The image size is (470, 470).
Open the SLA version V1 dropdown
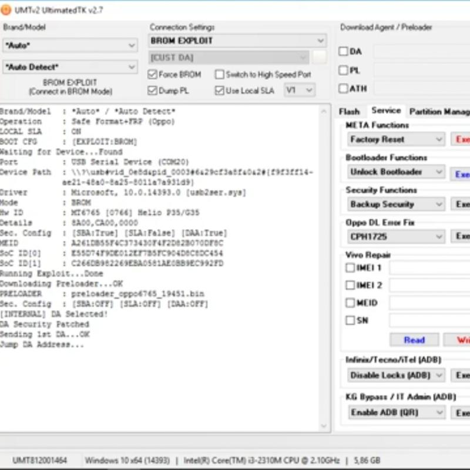point(300,90)
